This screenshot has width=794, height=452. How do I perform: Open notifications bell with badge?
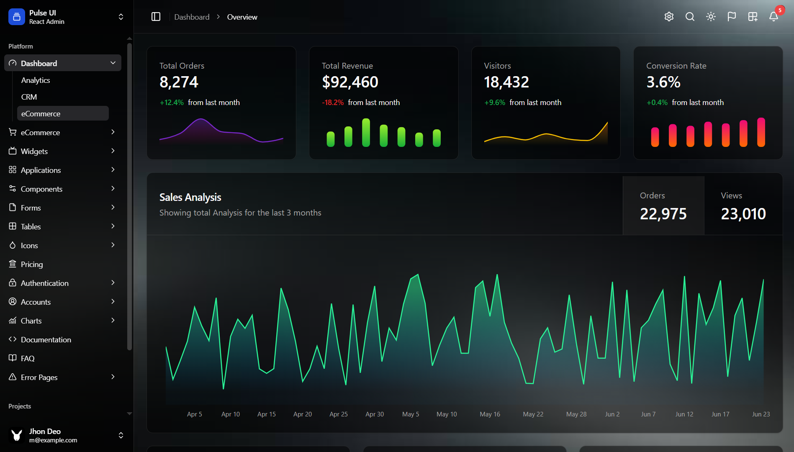773,17
